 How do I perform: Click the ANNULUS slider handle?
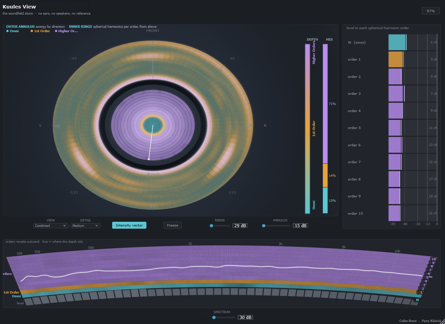264,225
